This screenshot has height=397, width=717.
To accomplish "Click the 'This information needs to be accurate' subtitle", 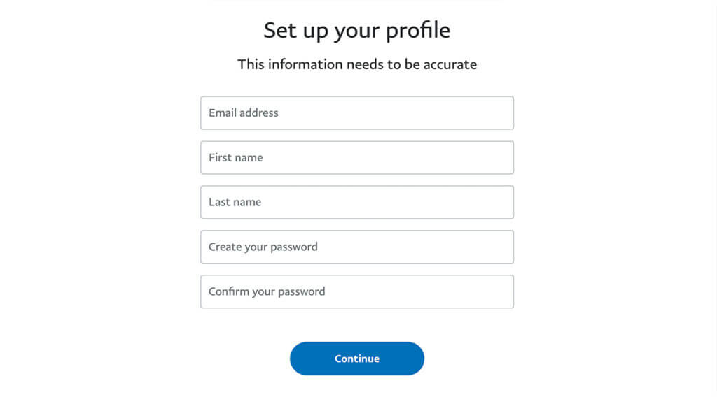I will click(x=356, y=64).
